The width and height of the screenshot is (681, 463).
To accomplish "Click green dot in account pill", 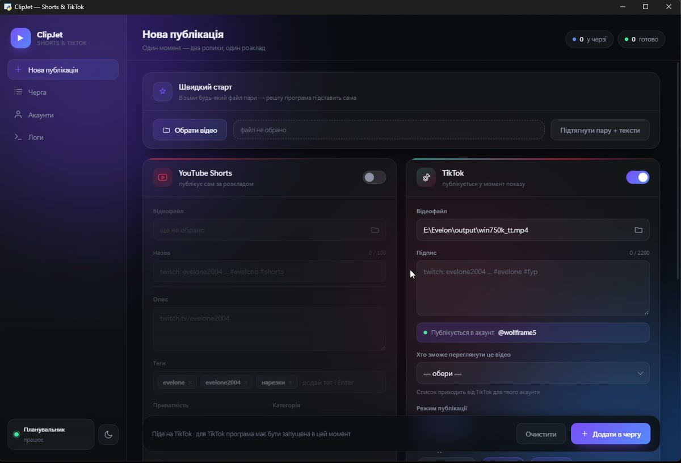I will pyautogui.click(x=425, y=332).
